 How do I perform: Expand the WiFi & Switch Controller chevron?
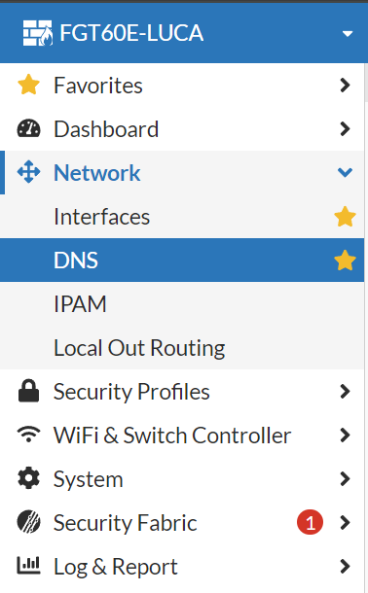coord(345,436)
